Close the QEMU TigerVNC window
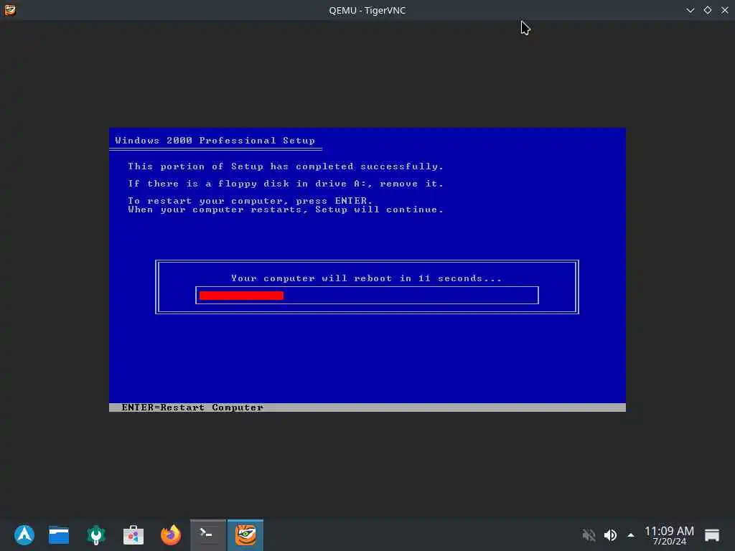 coord(725,10)
